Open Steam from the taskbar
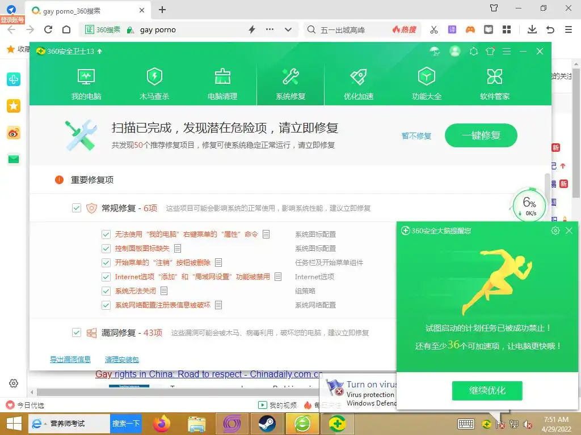The width and height of the screenshot is (581, 435). pyautogui.click(x=267, y=424)
